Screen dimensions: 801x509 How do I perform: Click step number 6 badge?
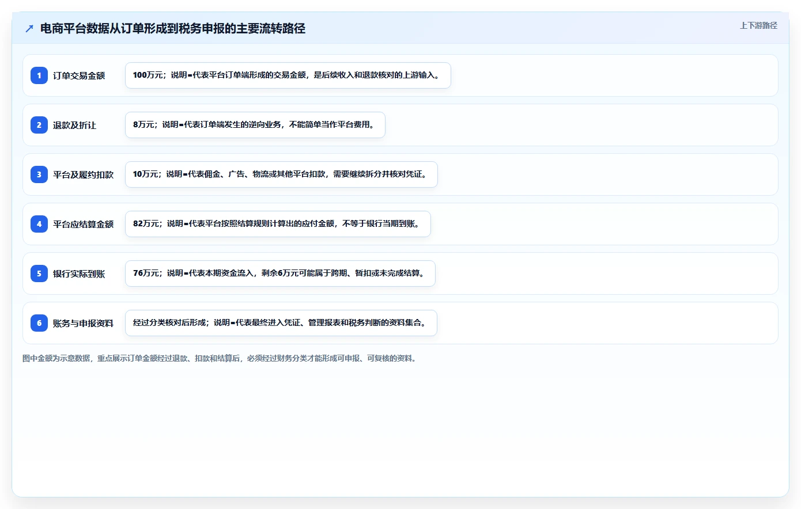[39, 323]
